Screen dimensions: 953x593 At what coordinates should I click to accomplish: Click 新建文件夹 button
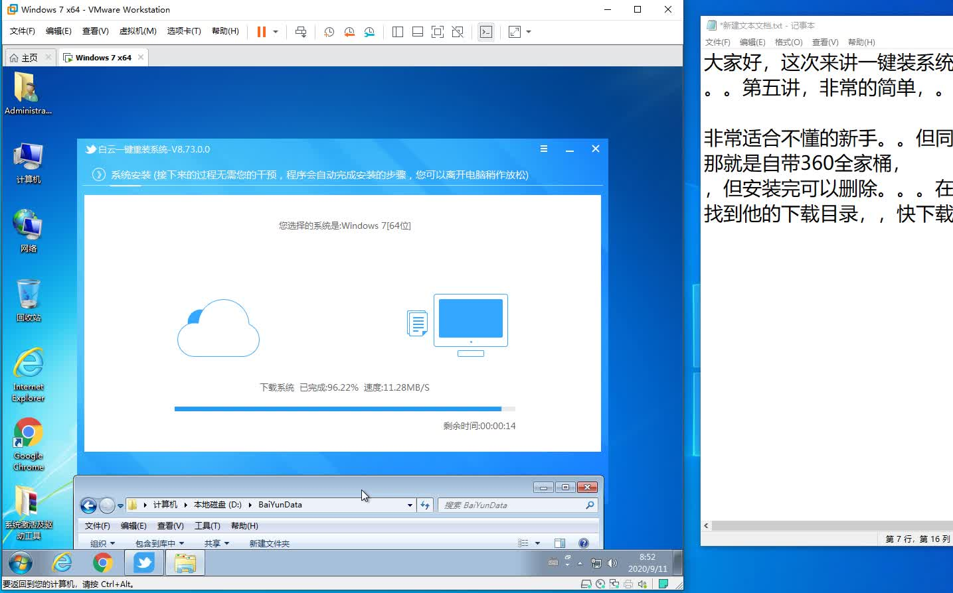click(269, 543)
